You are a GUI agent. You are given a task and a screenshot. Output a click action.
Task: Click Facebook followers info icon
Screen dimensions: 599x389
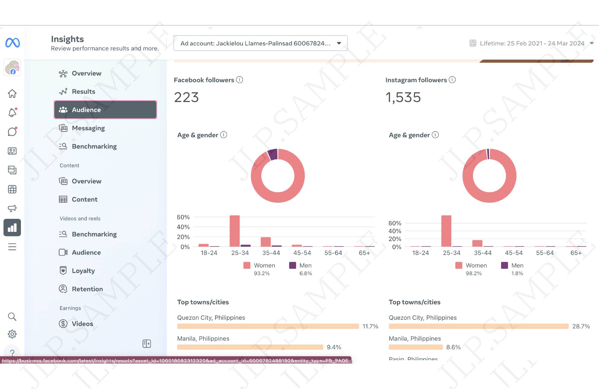(x=239, y=80)
